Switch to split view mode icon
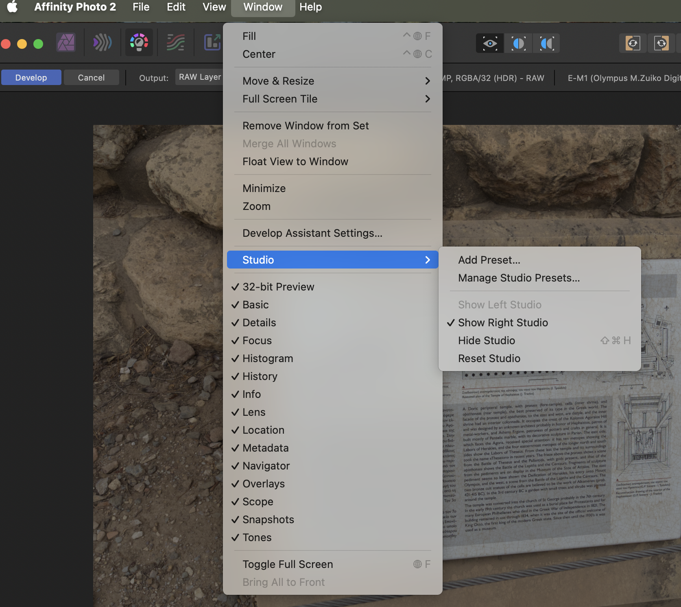The width and height of the screenshot is (681, 607). coord(518,43)
